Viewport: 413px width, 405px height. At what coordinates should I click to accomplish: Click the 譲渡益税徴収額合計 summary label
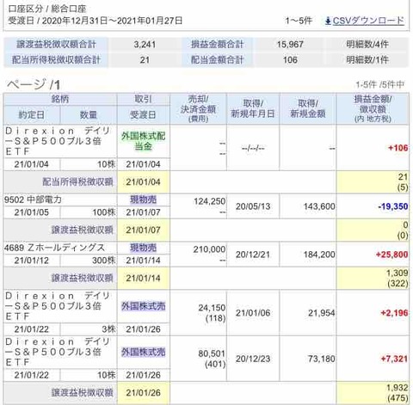[x=56, y=44]
